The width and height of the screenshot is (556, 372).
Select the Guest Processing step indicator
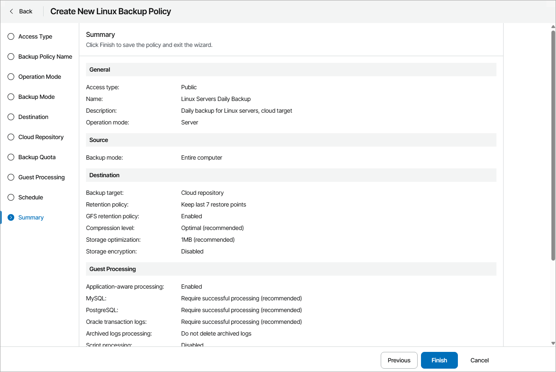tap(11, 177)
